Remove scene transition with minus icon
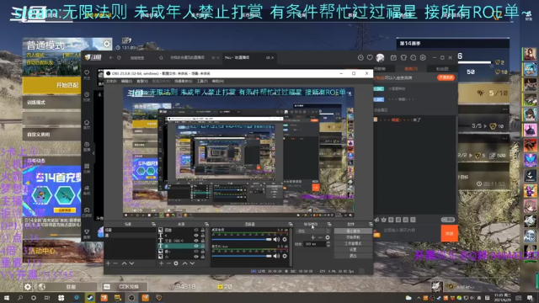 coord(320,237)
